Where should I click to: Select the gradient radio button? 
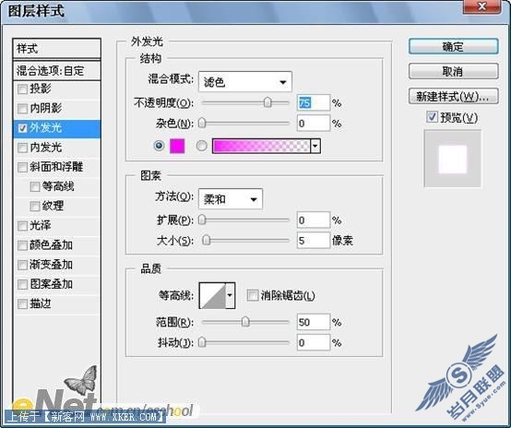(x=201, y=146)
